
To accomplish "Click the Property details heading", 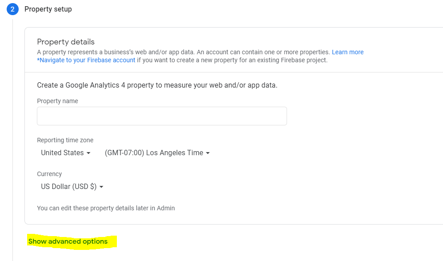I will [x=66, y=42].
